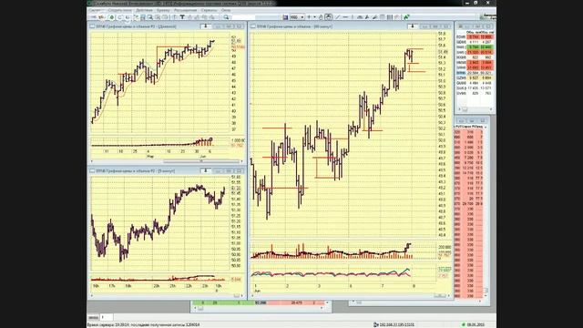583x328 pixels.
Task: Pin the daily chart window with arrow button
Action: 205,26
